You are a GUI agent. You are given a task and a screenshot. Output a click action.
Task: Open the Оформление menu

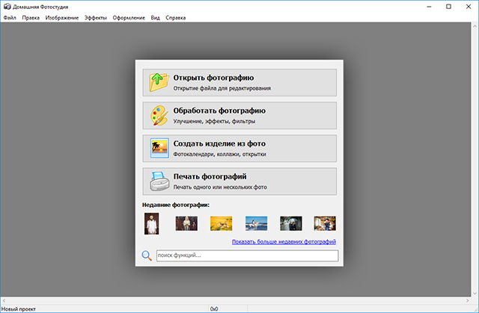[x=129, y=18]
